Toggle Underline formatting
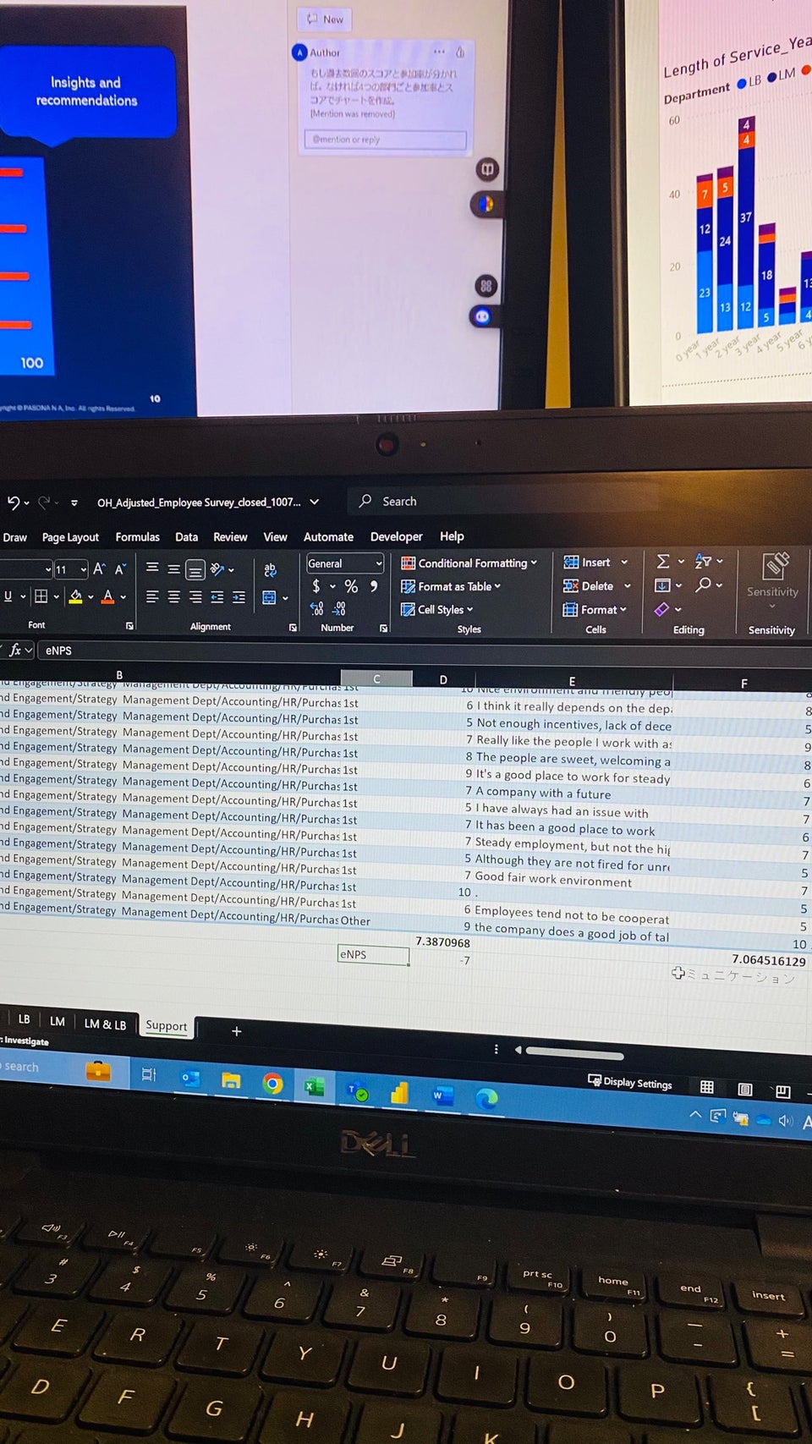This screenshot has height=1444, width=812. (8, 596)
